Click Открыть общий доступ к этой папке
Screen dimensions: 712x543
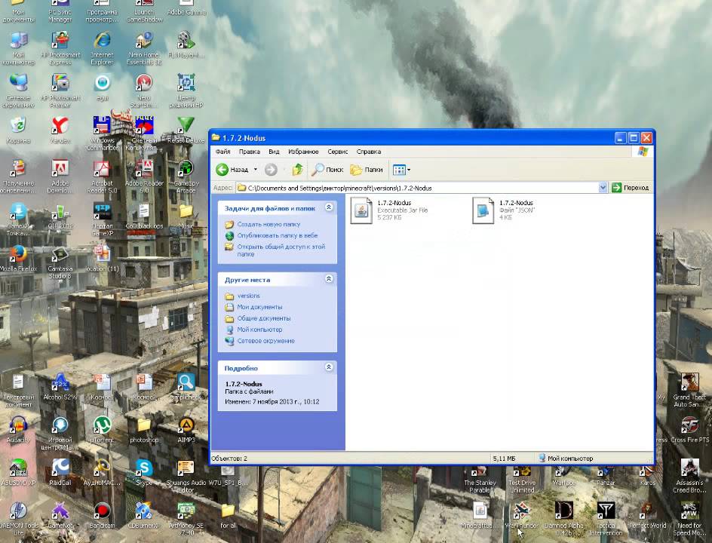click(x=281, y=250)
